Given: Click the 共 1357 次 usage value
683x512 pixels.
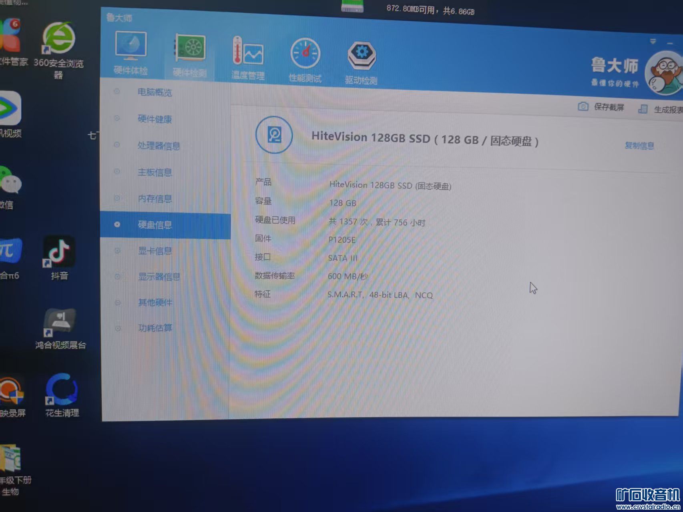Looking at the screenshot, I should point(377,222).
